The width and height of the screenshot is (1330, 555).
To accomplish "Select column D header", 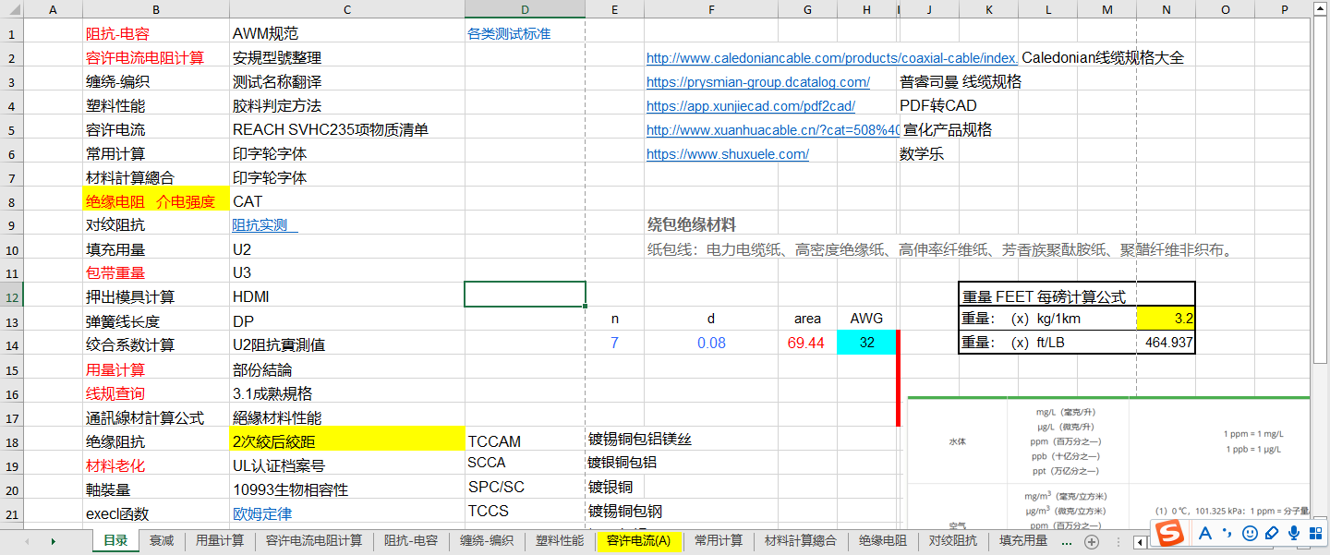I will coord(525,9).
